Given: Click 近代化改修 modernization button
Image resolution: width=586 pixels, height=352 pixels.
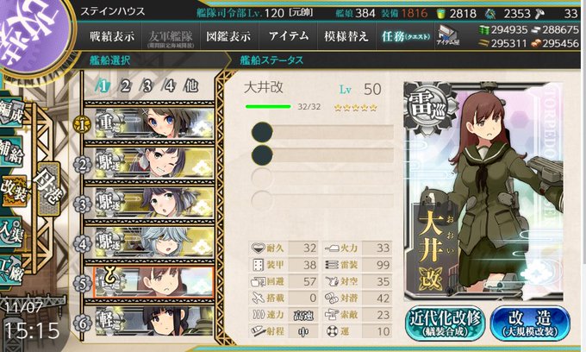Looking at the screenshot, I should point(445,323).
